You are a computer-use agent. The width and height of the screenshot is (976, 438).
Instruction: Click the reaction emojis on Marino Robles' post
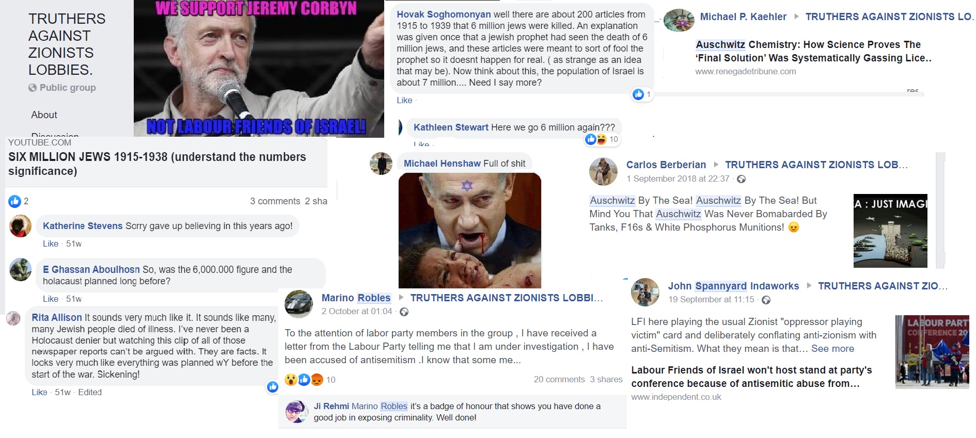304,380
